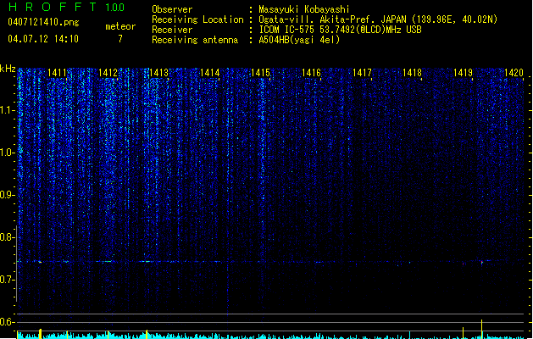
Task: Click the 1417 time marker
Action: 362,73
